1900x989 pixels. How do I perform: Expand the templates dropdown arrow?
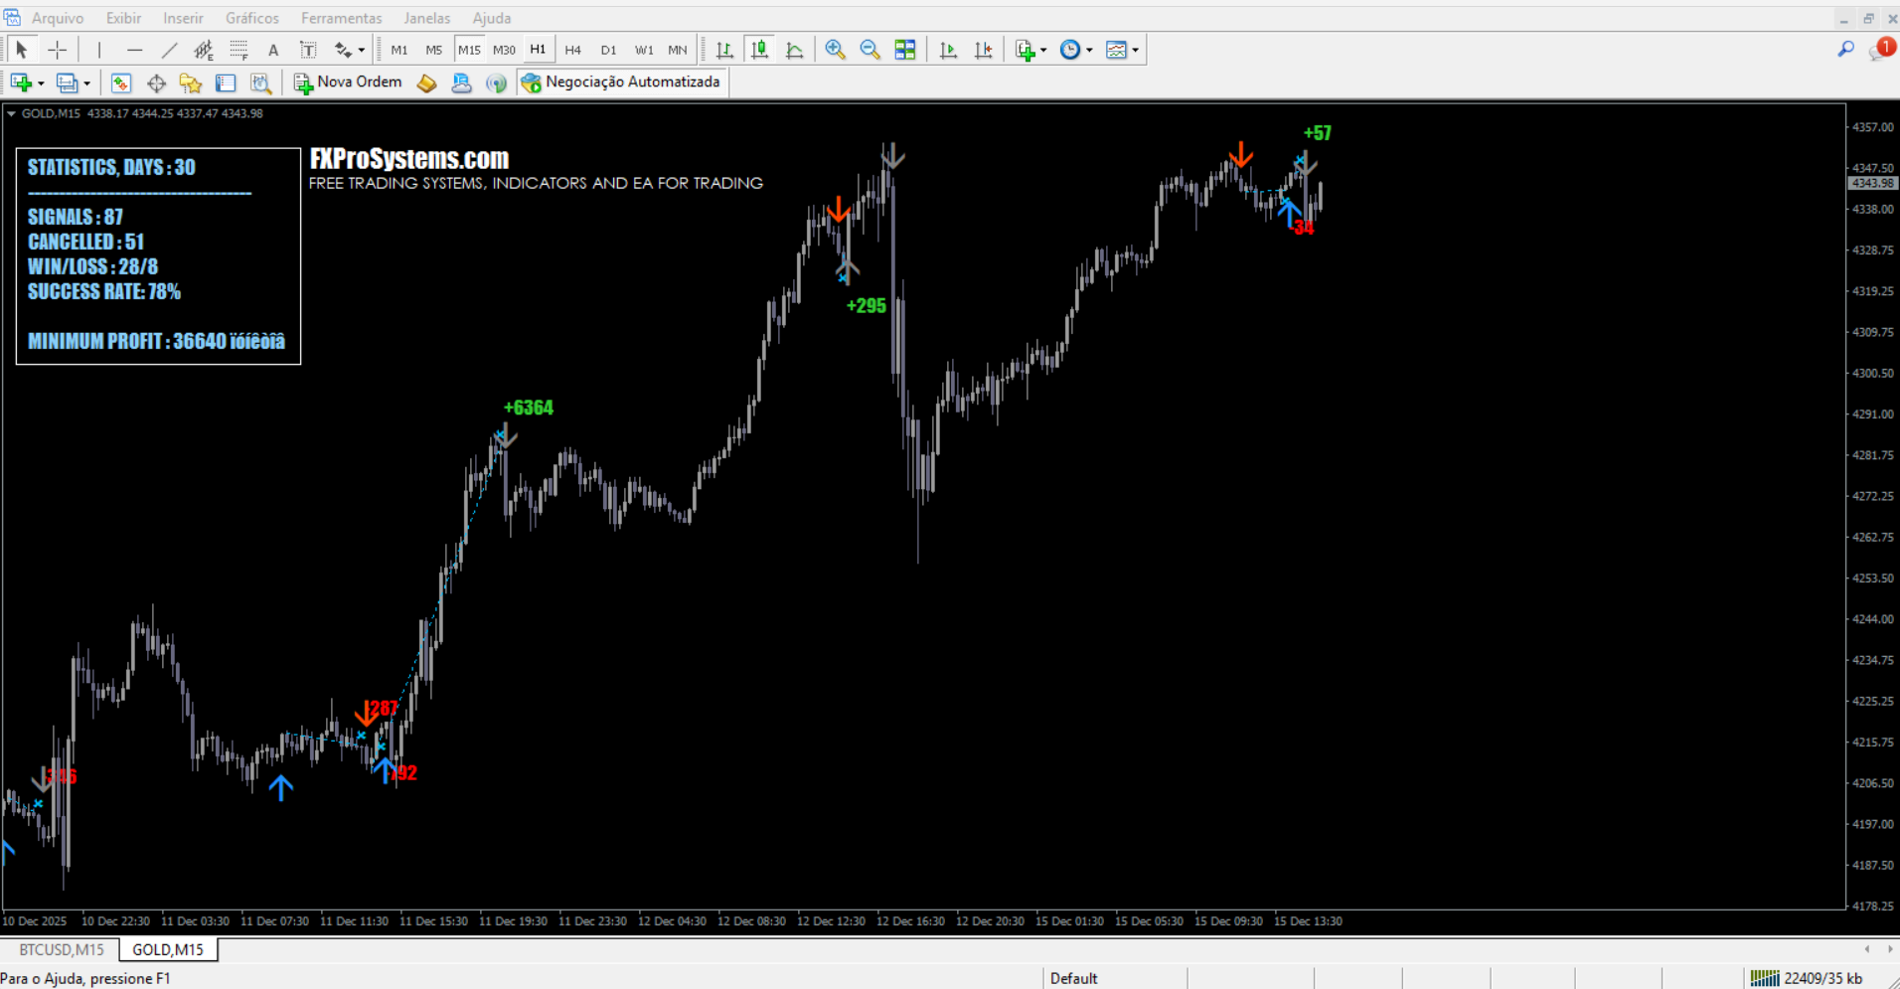tap(1136, 50)
